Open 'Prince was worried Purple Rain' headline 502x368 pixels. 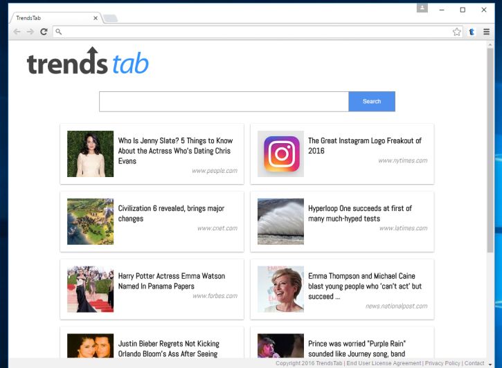pos(357,349)
